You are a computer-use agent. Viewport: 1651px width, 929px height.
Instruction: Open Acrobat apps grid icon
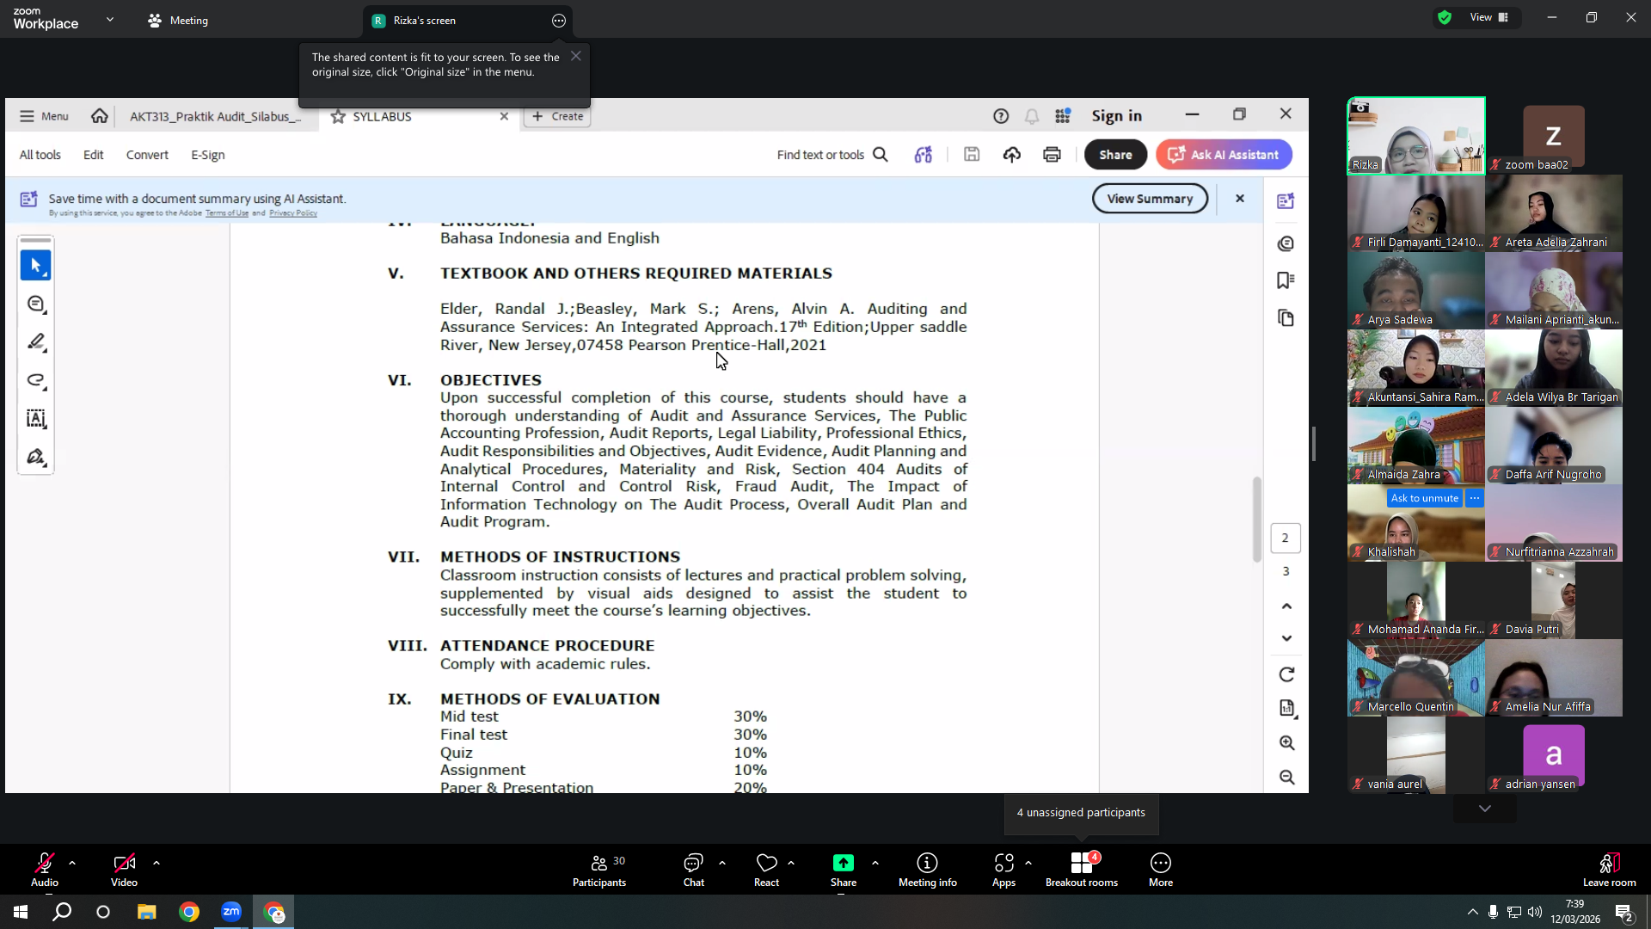1063,116
